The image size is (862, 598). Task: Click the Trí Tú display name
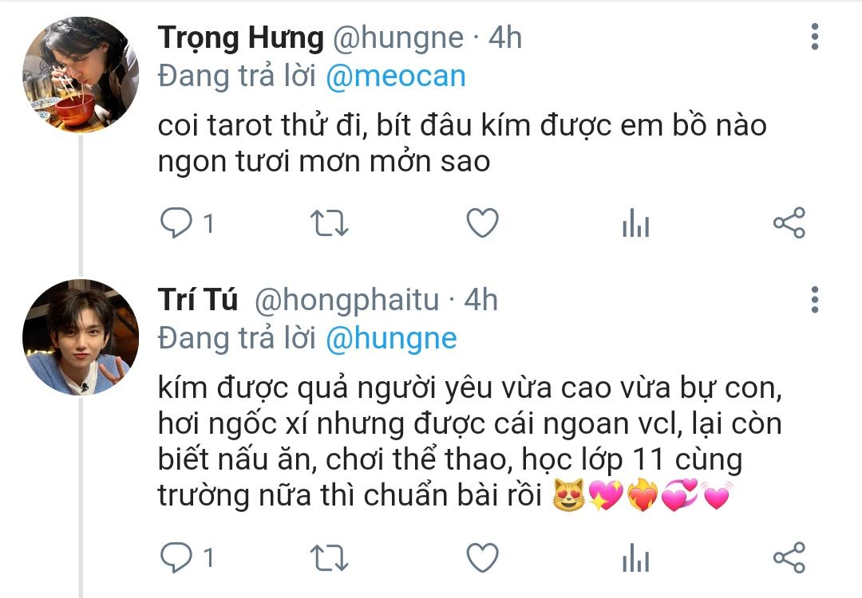pyautogui.click(x=198, y=300)
